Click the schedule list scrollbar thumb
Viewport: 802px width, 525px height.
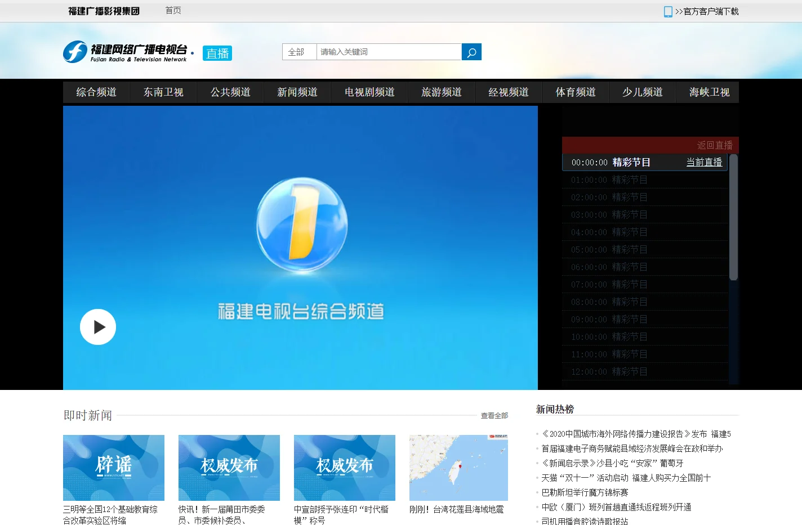[733, 217]
